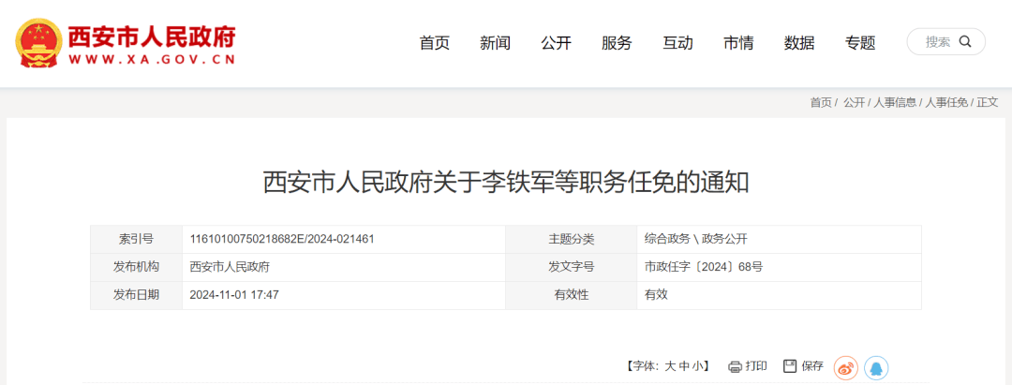Click the 发布日期 label cell

pos(136,295)
